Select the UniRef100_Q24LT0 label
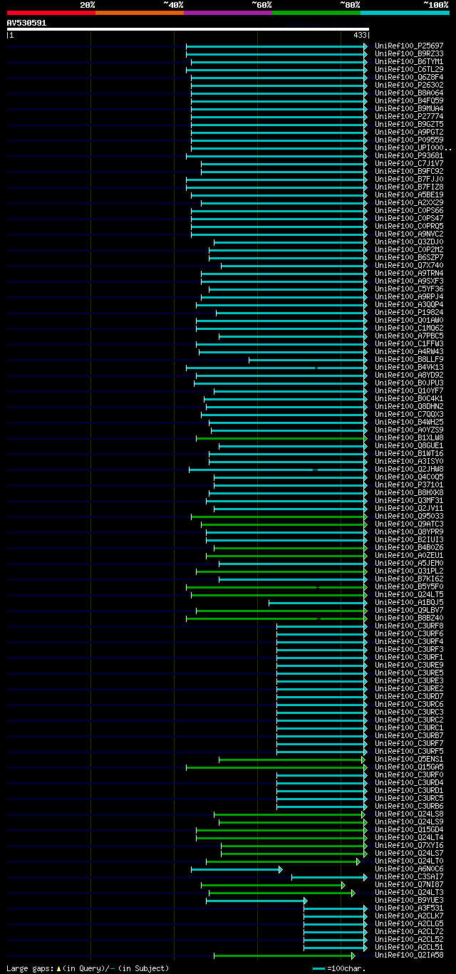Image resolution: width=456 pixels, height=974 pixels. (x=409, y=861)
